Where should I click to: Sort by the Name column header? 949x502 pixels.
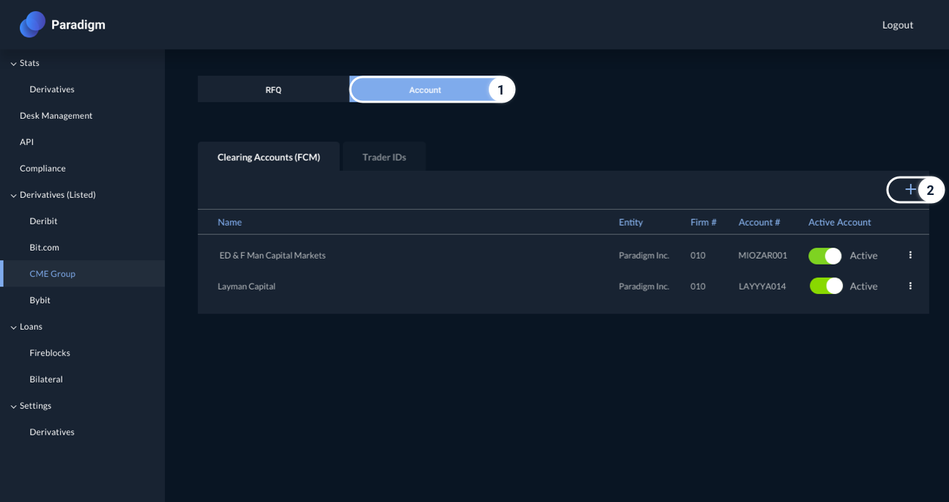[x=229, y=222]
